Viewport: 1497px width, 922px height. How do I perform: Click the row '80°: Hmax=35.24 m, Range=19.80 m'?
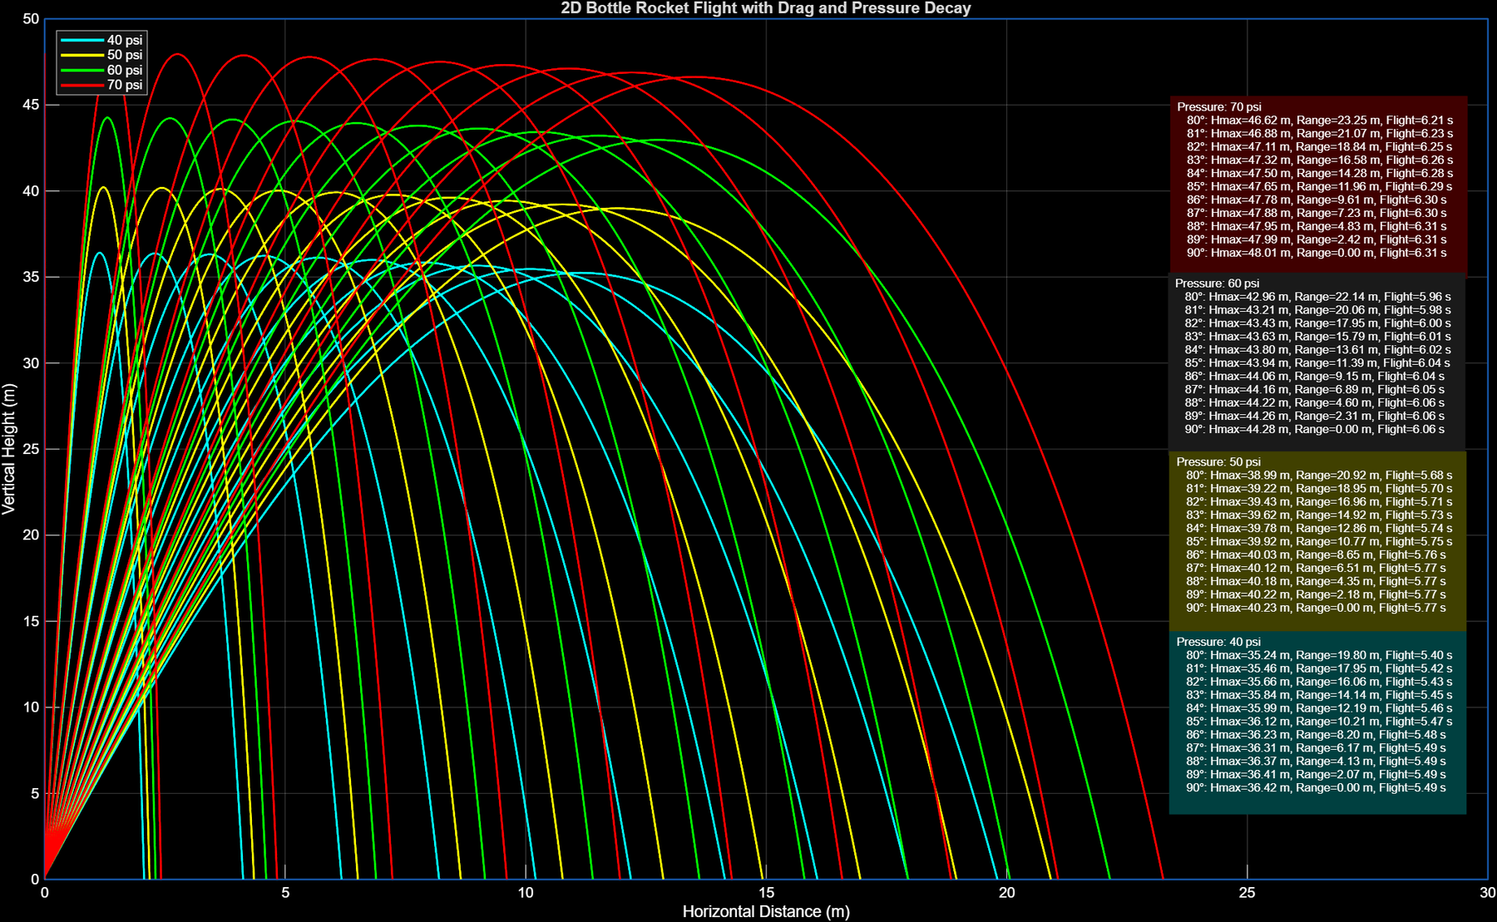coord(1320,655)
